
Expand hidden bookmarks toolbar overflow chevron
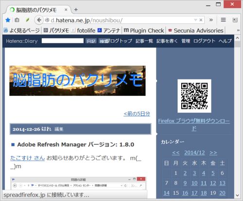click(x=238, y=30)
